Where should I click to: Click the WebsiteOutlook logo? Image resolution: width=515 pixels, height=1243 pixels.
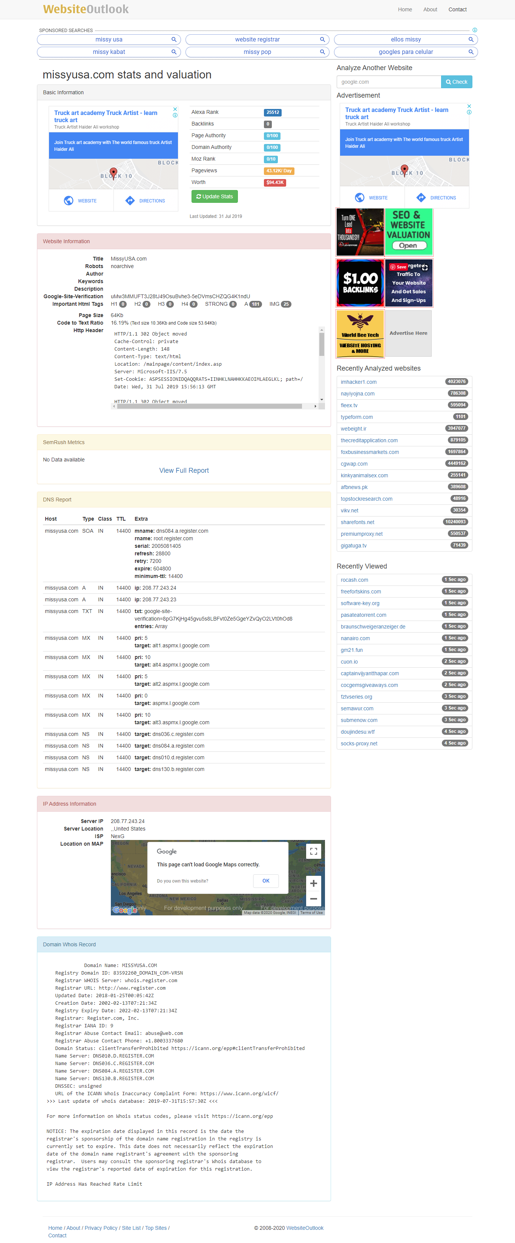86,9
